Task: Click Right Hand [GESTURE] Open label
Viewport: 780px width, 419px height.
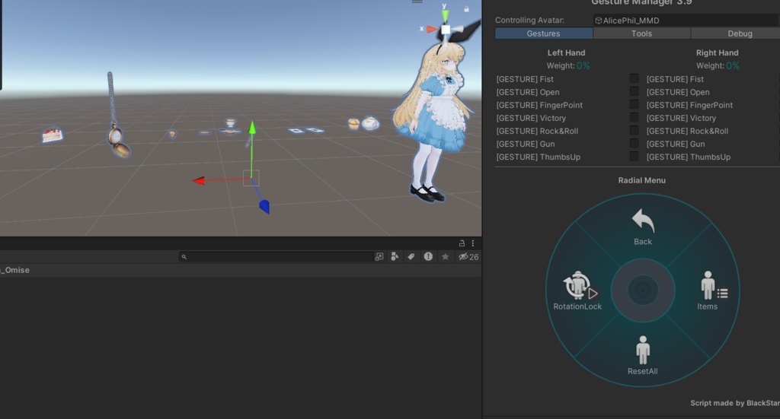Action: (678, 92)
